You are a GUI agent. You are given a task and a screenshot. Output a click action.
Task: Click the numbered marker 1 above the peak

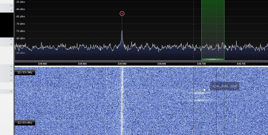click(122, 14)
